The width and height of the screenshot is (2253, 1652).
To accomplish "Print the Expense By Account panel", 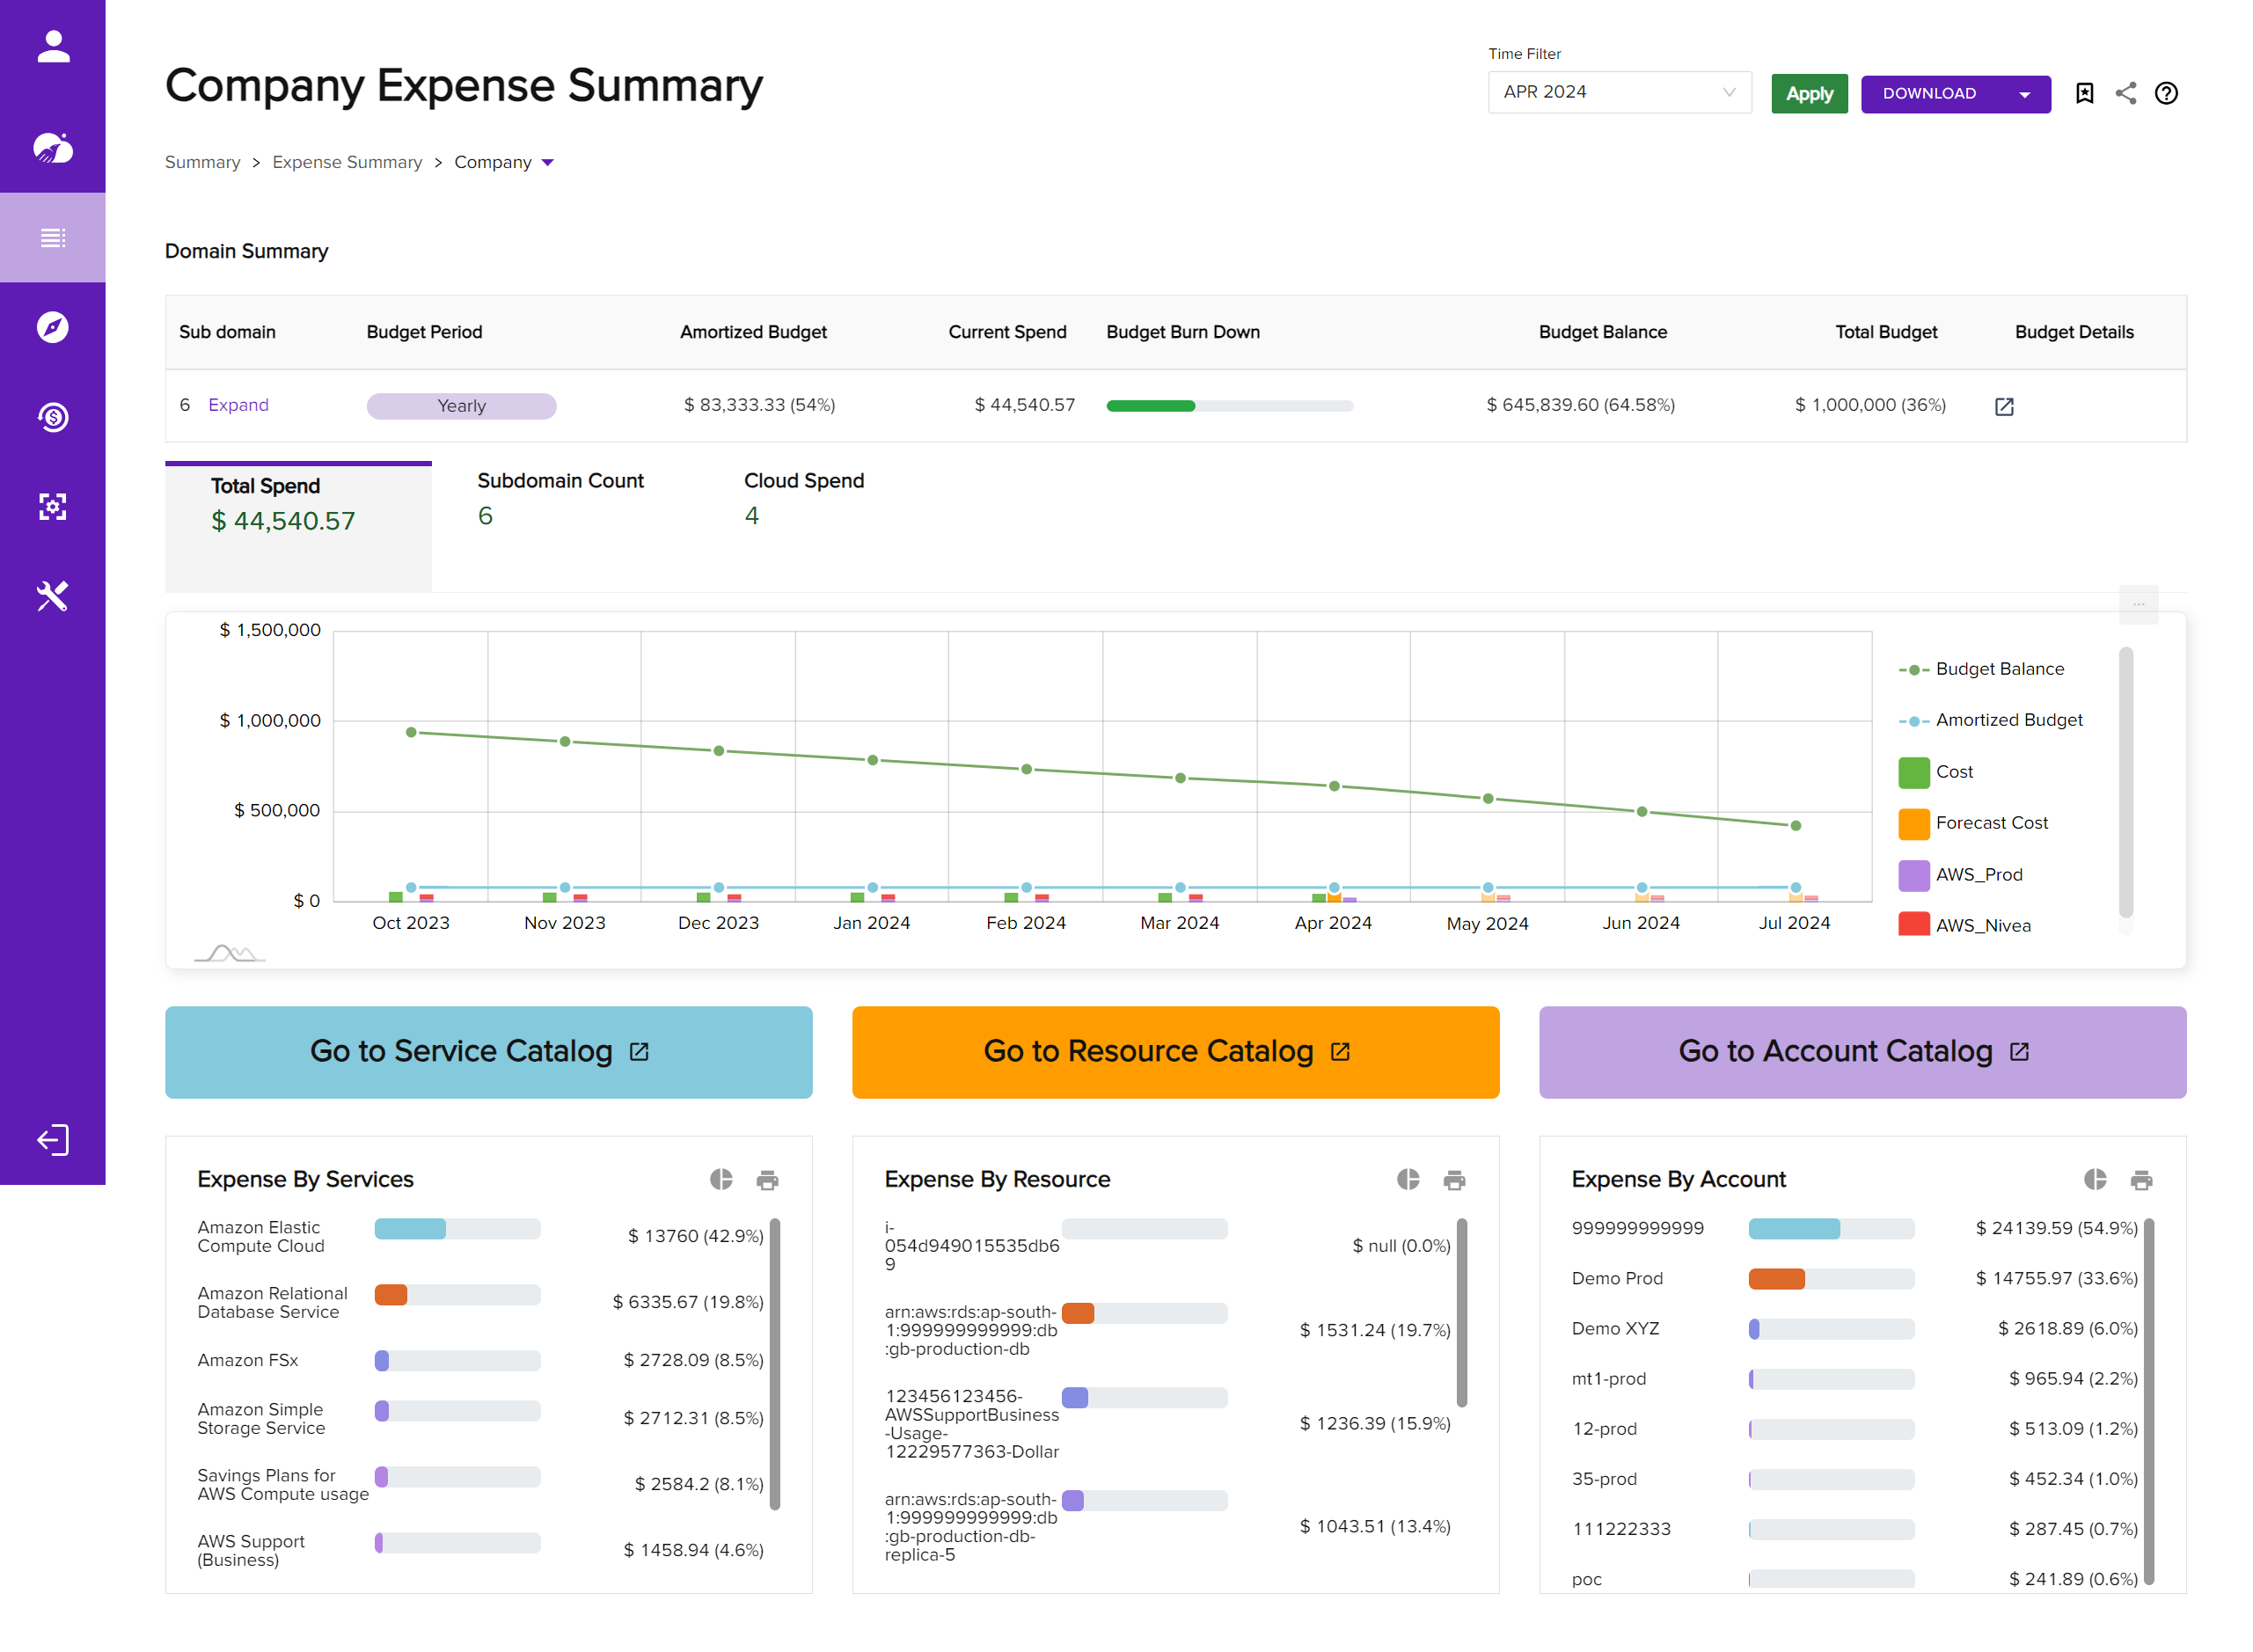I will point(2141,1180).
